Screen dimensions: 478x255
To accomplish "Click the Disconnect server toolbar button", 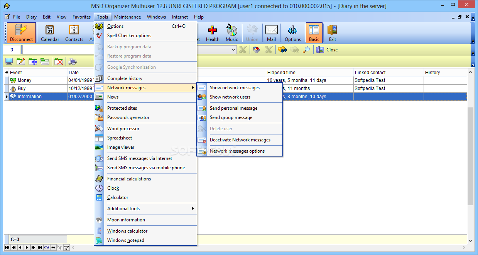I will tap(21, 33).
